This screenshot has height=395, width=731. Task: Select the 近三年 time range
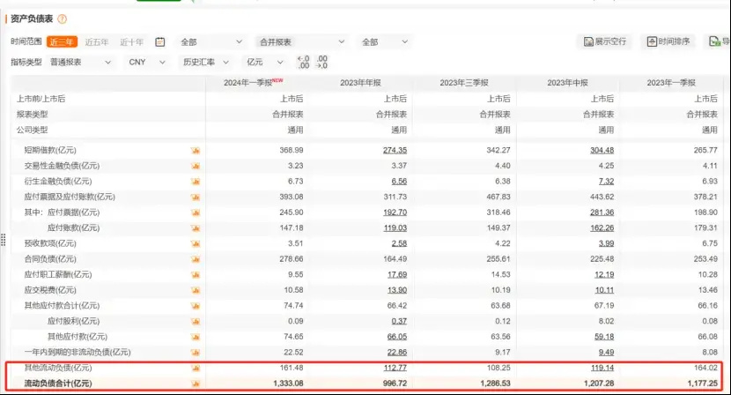tap(62, 42)
